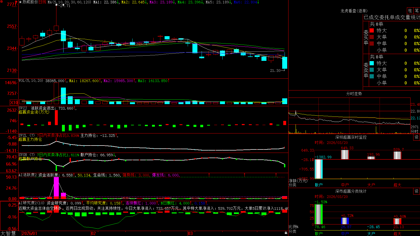Click the 深市超赢分类统计 panel title
The image size is (420, 236).
351,191
